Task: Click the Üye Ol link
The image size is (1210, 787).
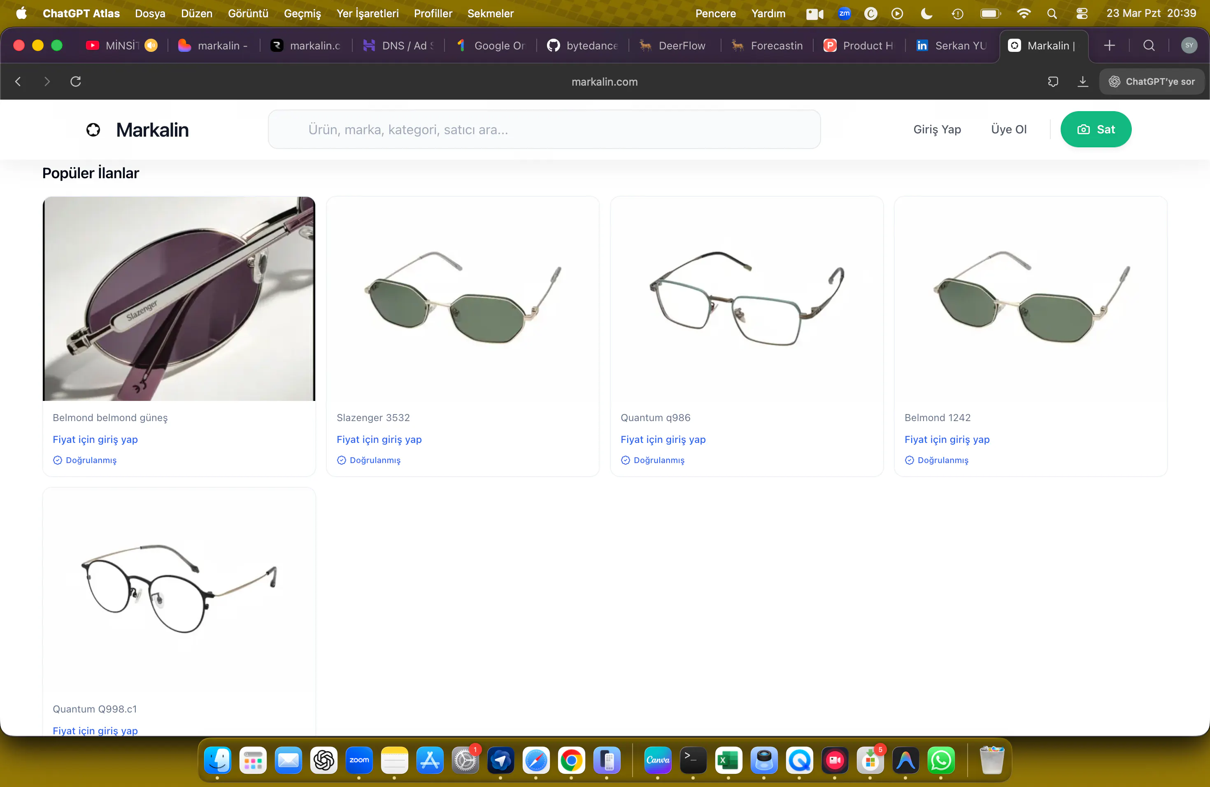Action: click(x=1009, y=130)
